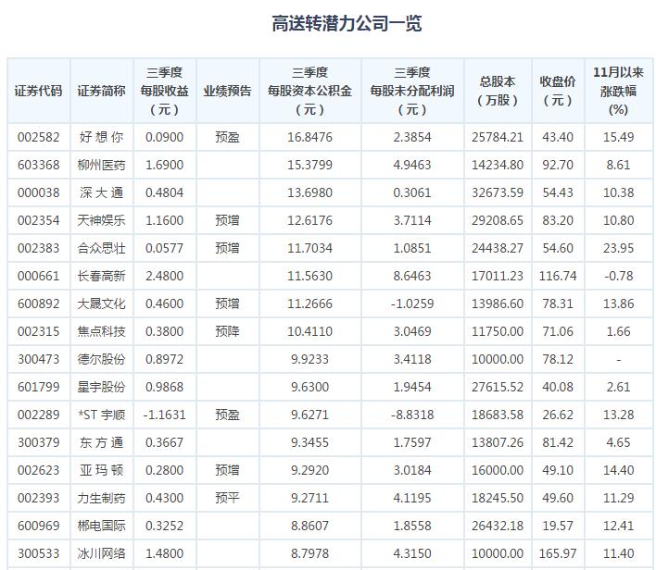This screenshot has width=656, height=570.
Task: Click the value 10.4110 capital reserve
Action: (309, 331)
